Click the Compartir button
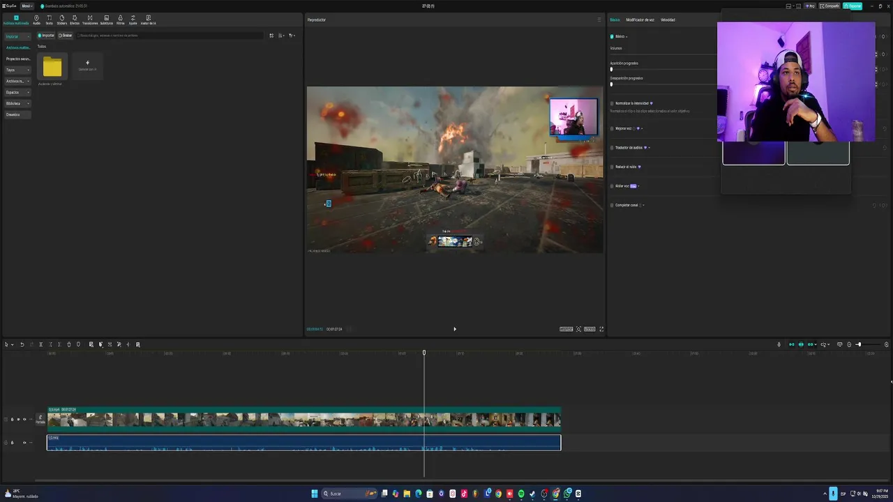 [830, 6]
